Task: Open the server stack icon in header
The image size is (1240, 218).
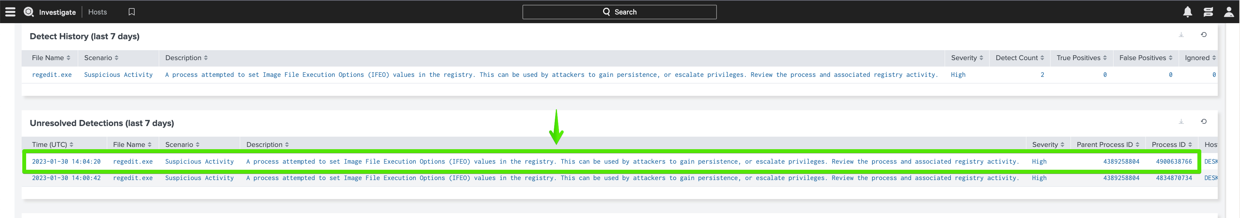Action: click(1208, 12)
